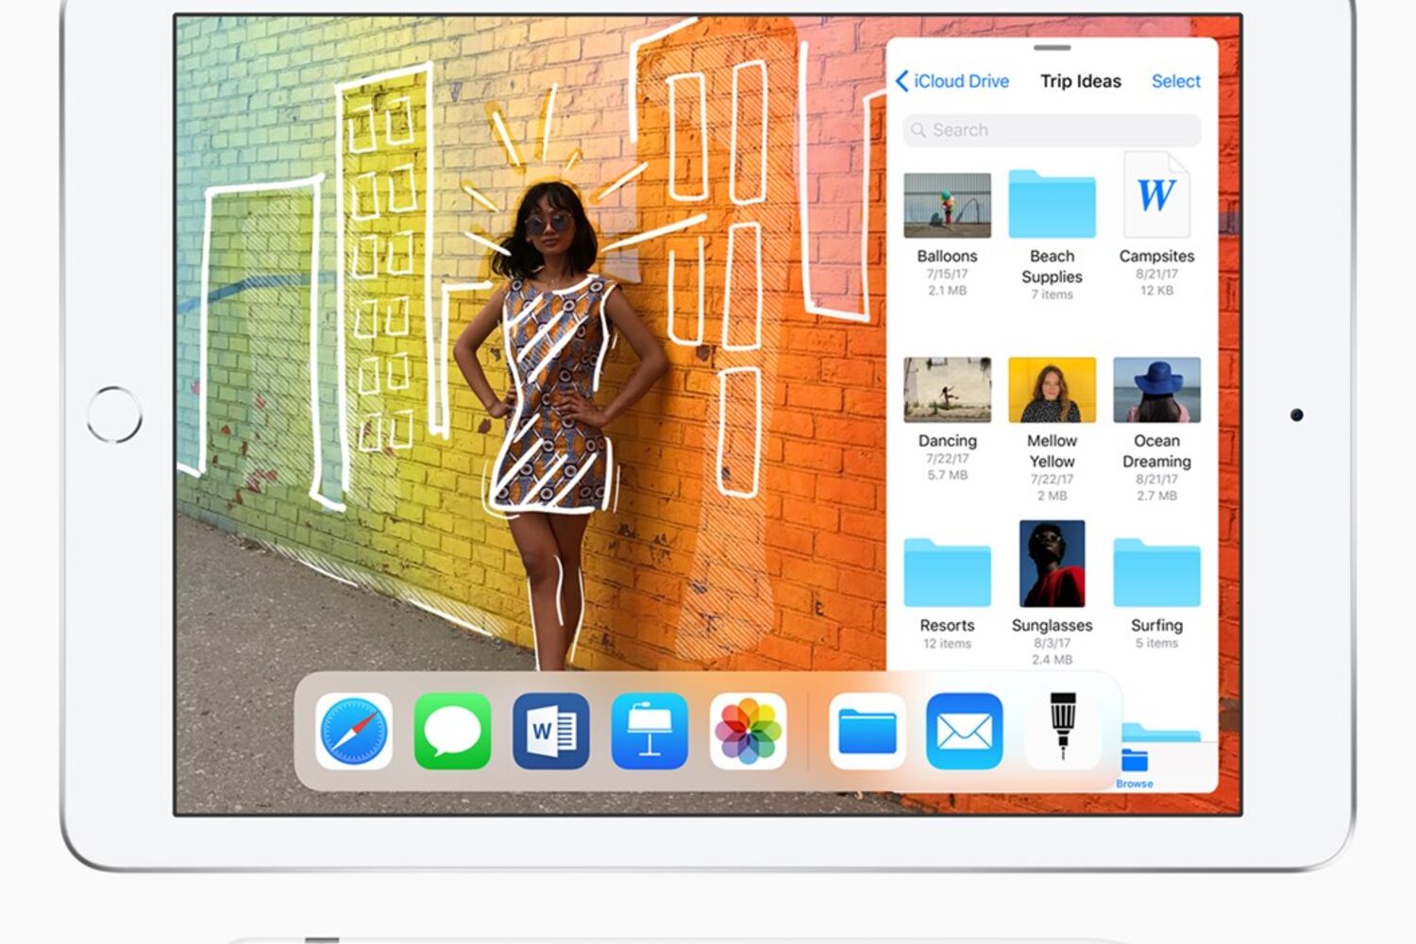The width and height of the screenshot is (1416, 944).
Task: Open the pen drawing app icon
Action: [1063, 727]
